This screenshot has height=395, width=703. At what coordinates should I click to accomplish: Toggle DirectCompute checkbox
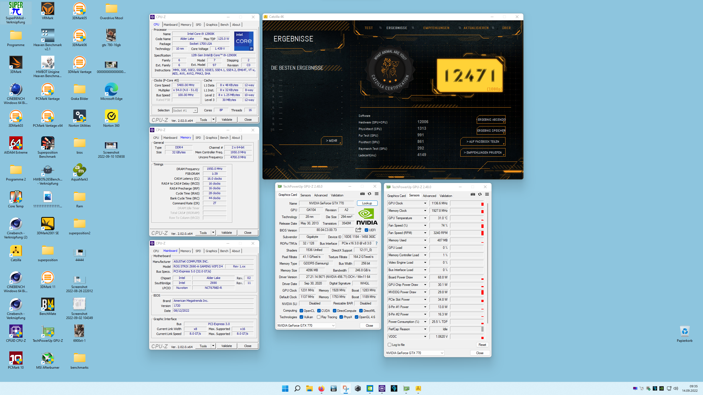(x=334, y=311)
